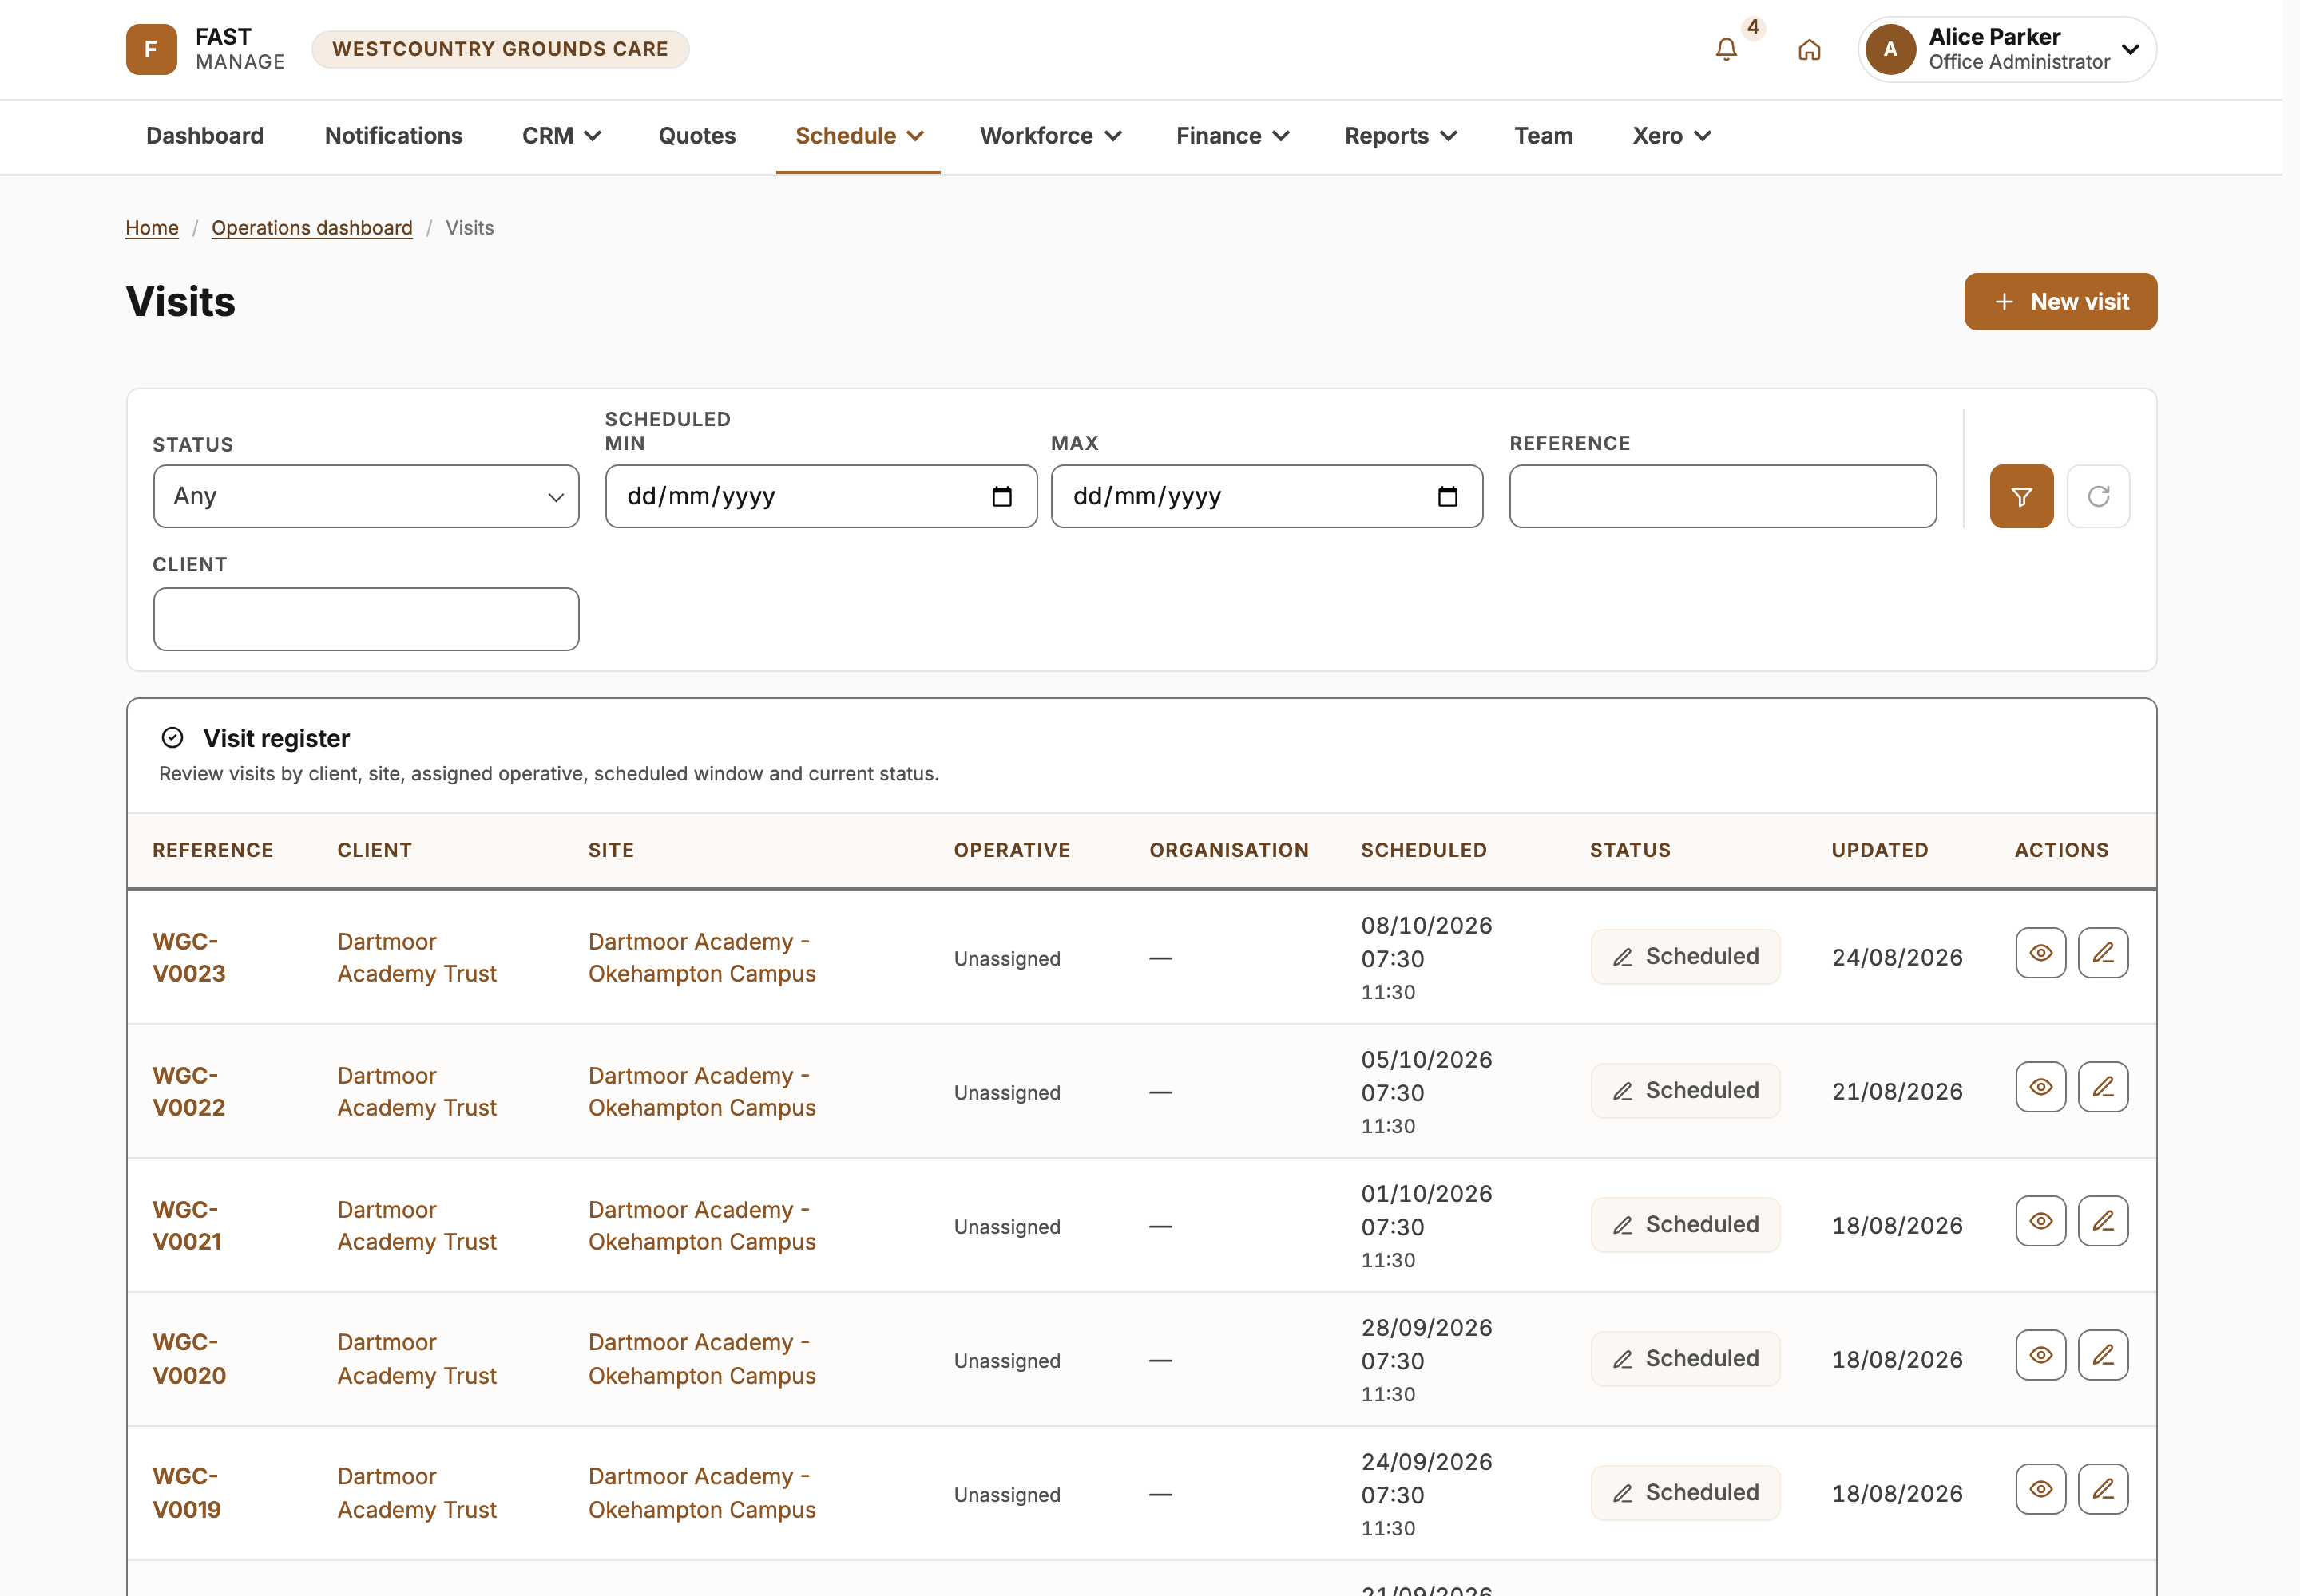Apply filters with the funnel button

point(2022,496)
